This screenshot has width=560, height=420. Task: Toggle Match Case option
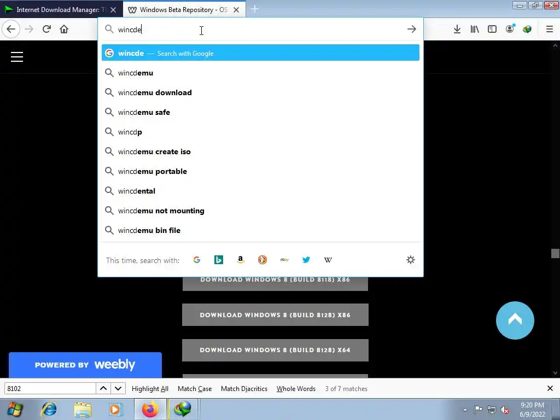coord(195,389)
